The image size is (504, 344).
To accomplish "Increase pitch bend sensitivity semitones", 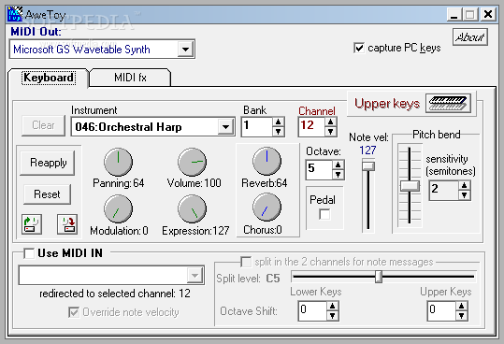I will (464, 186).
